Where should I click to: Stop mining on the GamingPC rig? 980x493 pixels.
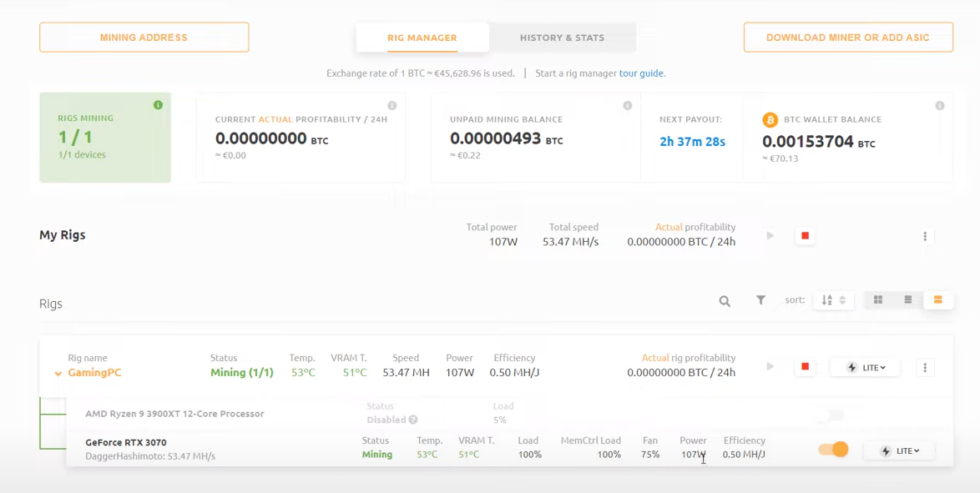click(x=805, y=367)
